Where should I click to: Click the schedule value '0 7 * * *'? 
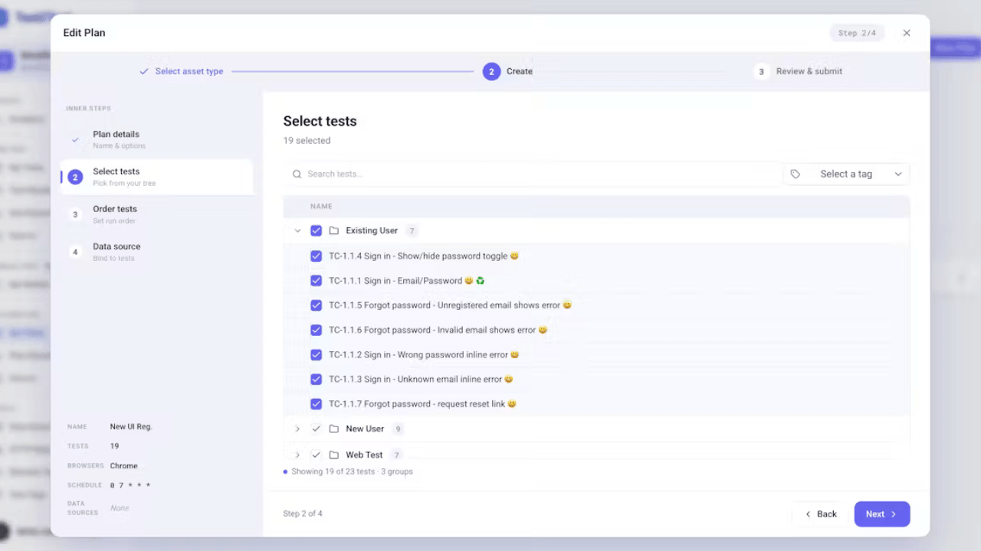[130, 485]
